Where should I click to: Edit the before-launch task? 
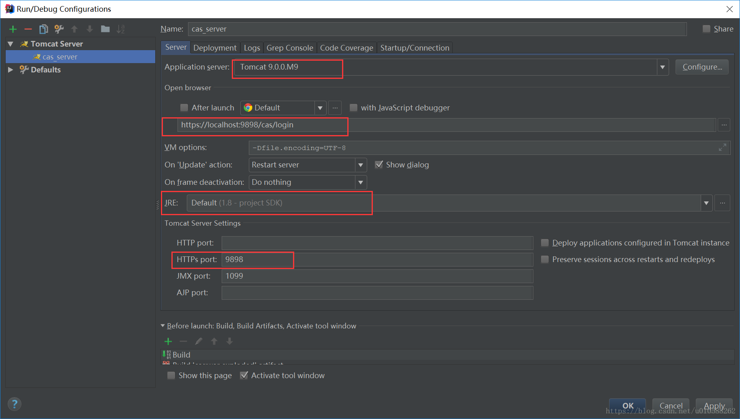click(199, 341)
